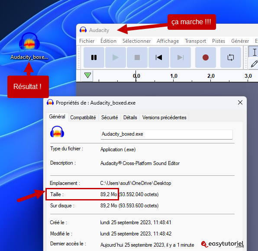Open the Générer menu
Screen dimensions: 258x251
coord(240,41)
